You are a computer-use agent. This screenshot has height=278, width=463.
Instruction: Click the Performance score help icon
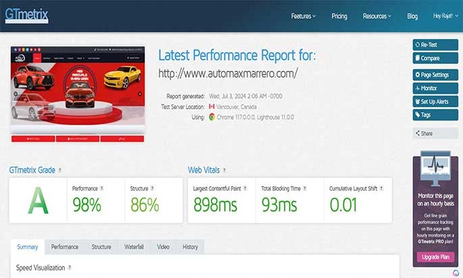[102, 188]
